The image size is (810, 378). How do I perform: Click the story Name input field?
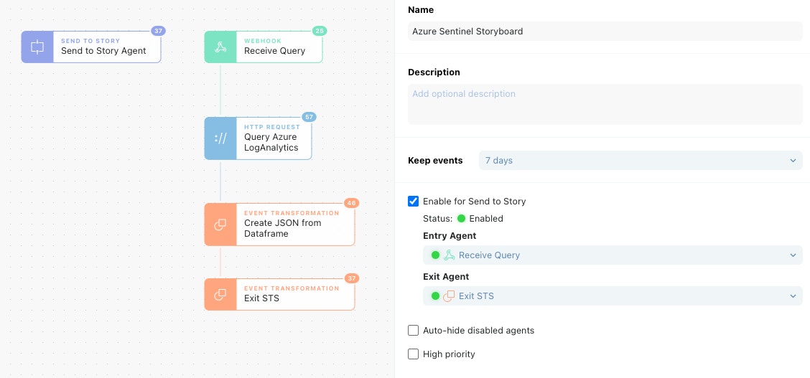(x=605, y=32)
